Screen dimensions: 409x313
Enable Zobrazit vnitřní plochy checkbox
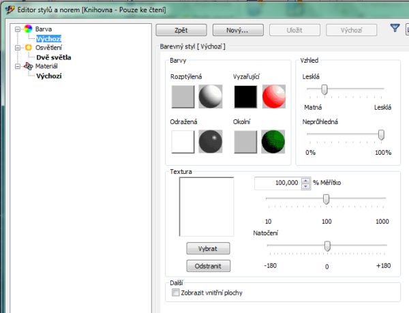coord(176,293)
